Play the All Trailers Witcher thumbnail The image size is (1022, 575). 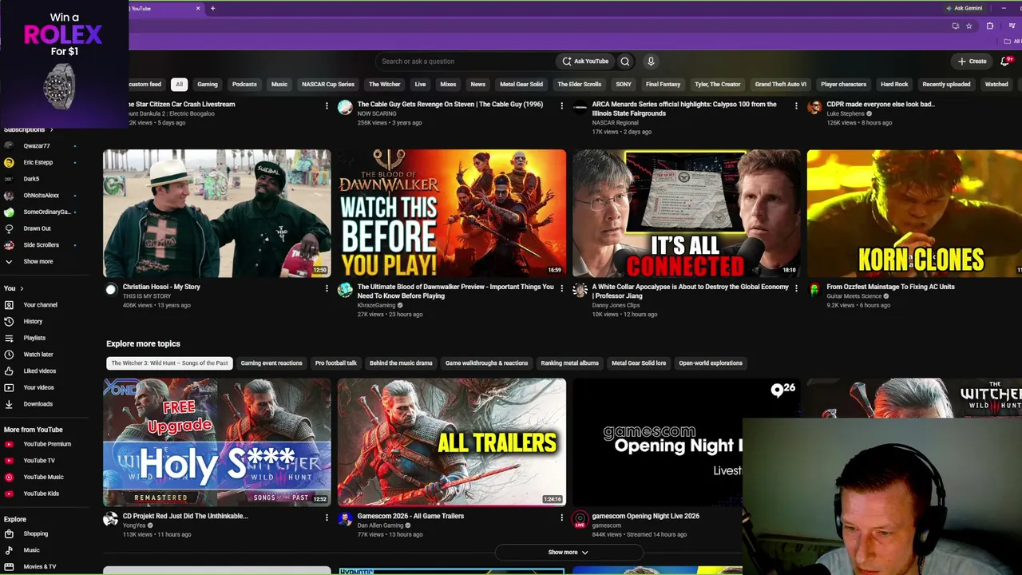[x=451, y=442]
